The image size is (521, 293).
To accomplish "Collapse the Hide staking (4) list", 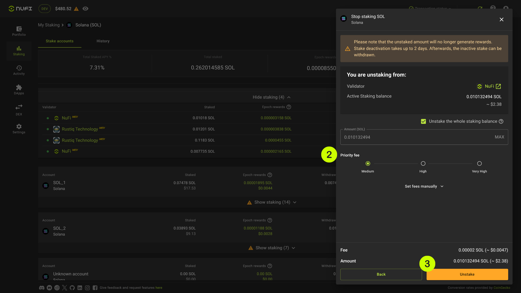I will coord(272,97).
